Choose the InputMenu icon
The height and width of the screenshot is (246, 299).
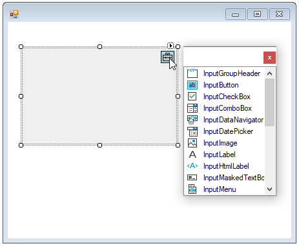(192, 189)
